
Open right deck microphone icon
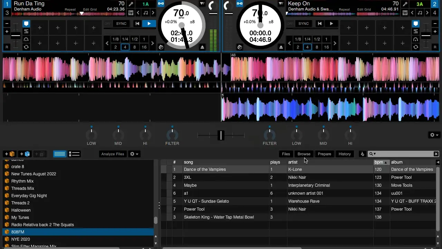click(405, 4)
